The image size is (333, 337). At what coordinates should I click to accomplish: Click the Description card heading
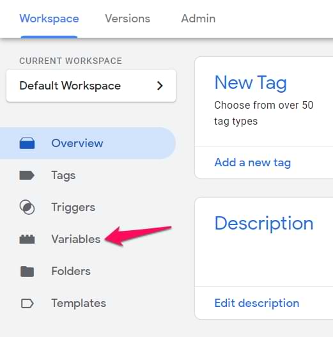click(264, 224)
